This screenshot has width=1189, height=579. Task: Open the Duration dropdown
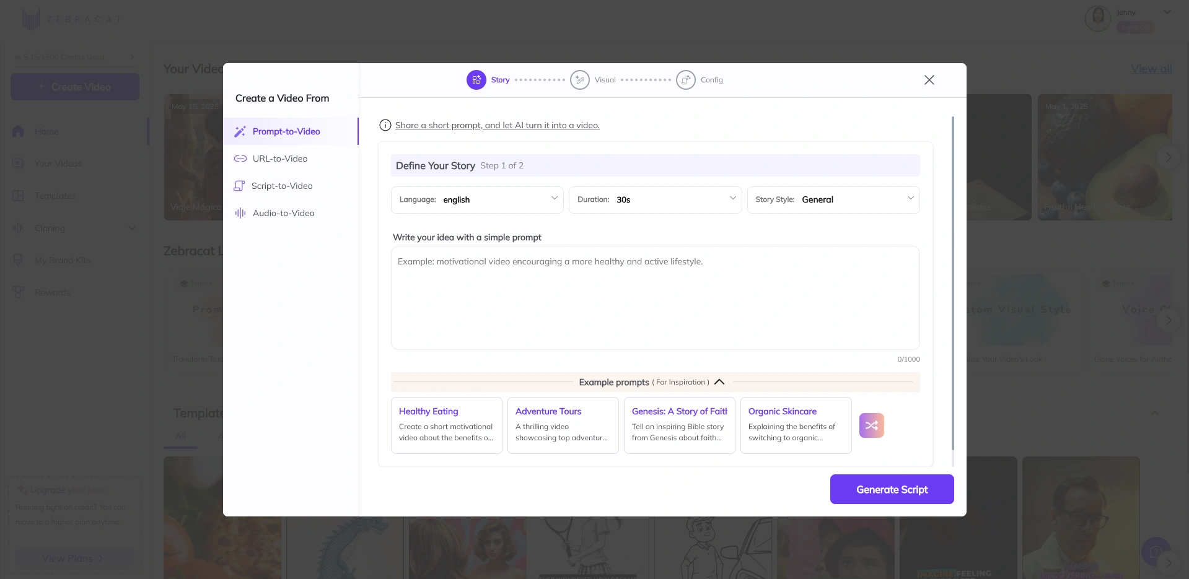[655, 200]
